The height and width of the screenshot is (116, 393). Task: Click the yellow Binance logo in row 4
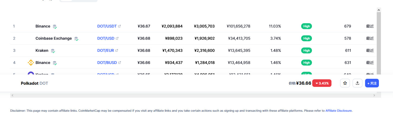click(x=31, y=63)
